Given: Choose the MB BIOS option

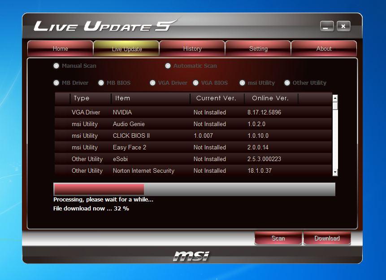Looking at the screenshot, I should (101, 83).
